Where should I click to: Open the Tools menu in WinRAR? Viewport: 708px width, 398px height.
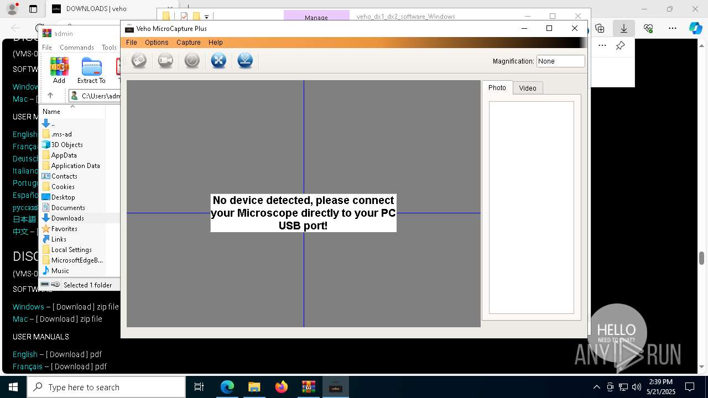pos(109,48)
